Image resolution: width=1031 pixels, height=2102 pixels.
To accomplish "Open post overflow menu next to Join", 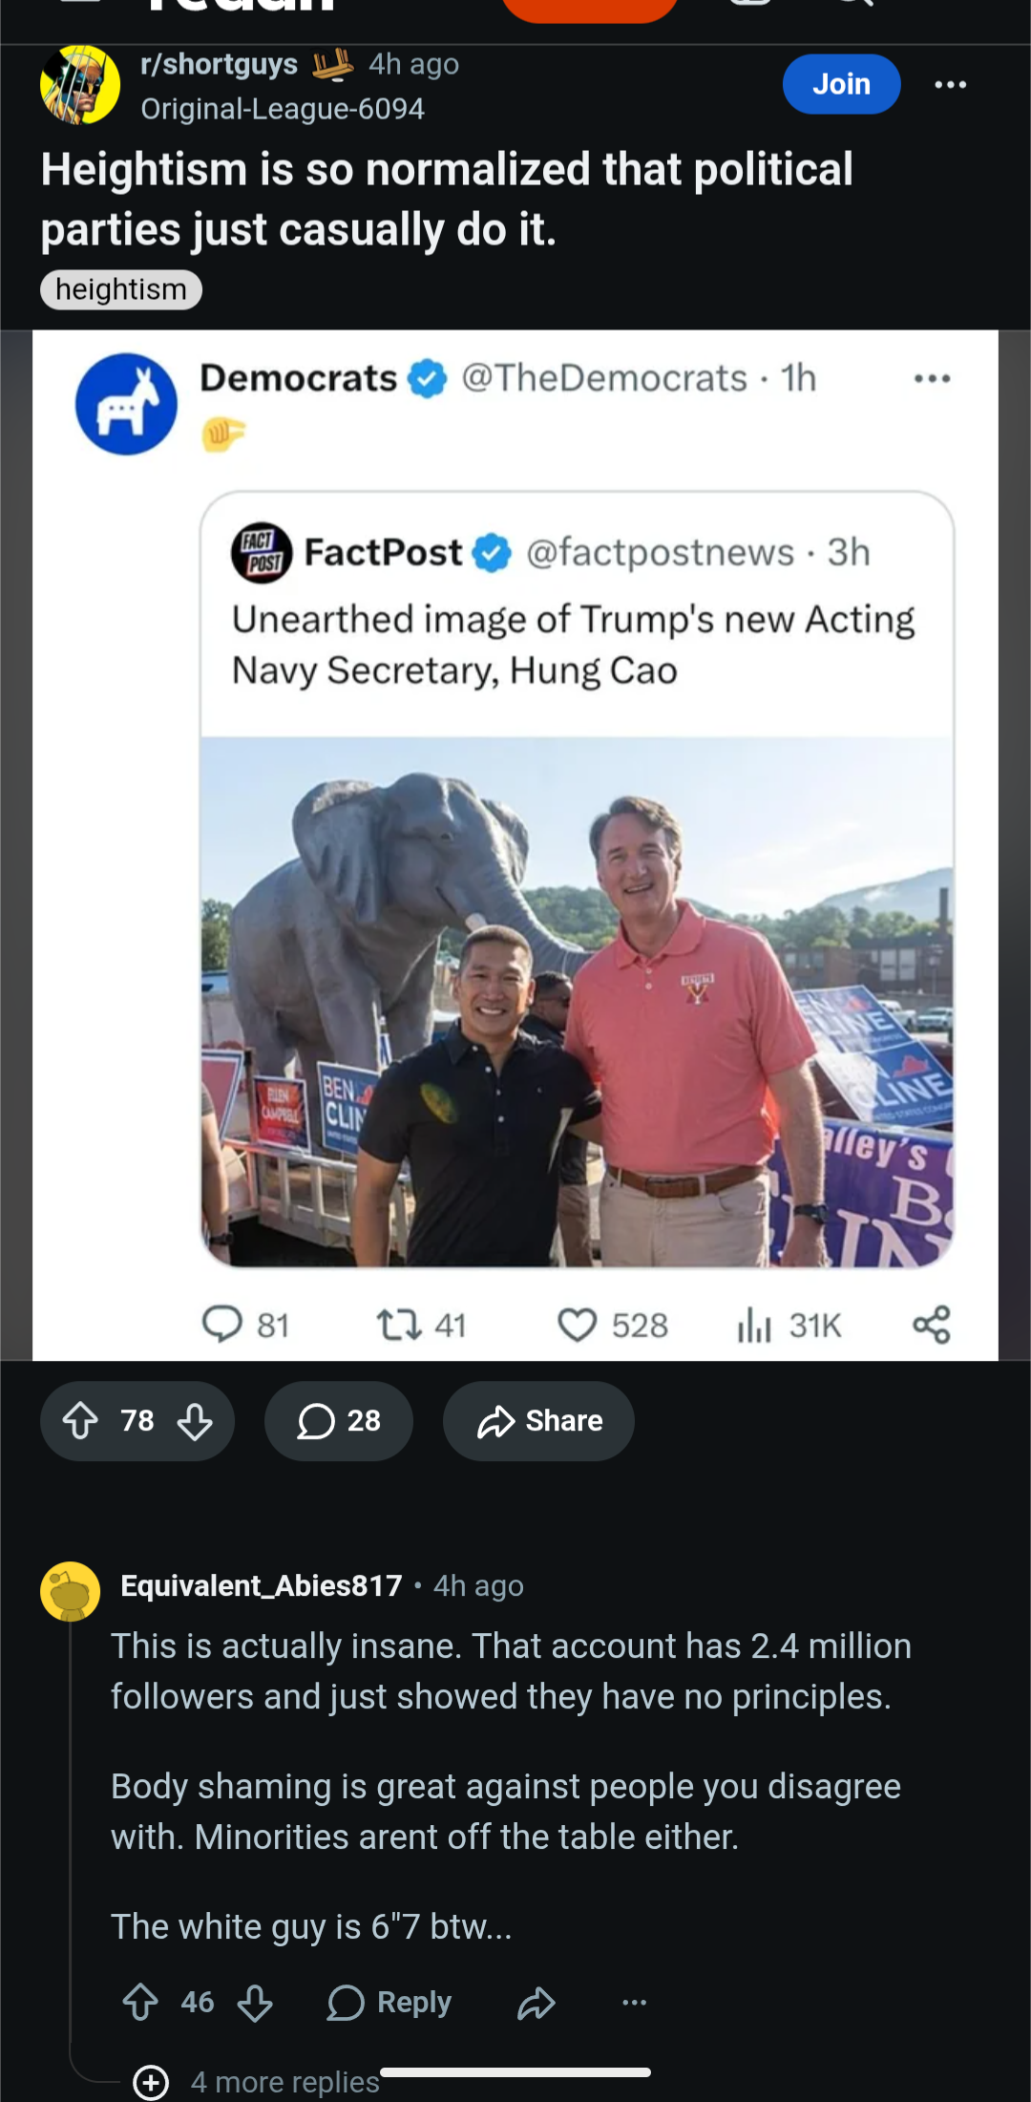I will coord(950,85).
